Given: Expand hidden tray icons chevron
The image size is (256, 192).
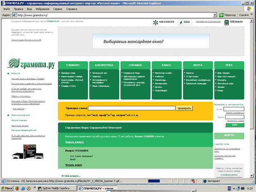Looking at the screenshot, I should tap(234, 188).
